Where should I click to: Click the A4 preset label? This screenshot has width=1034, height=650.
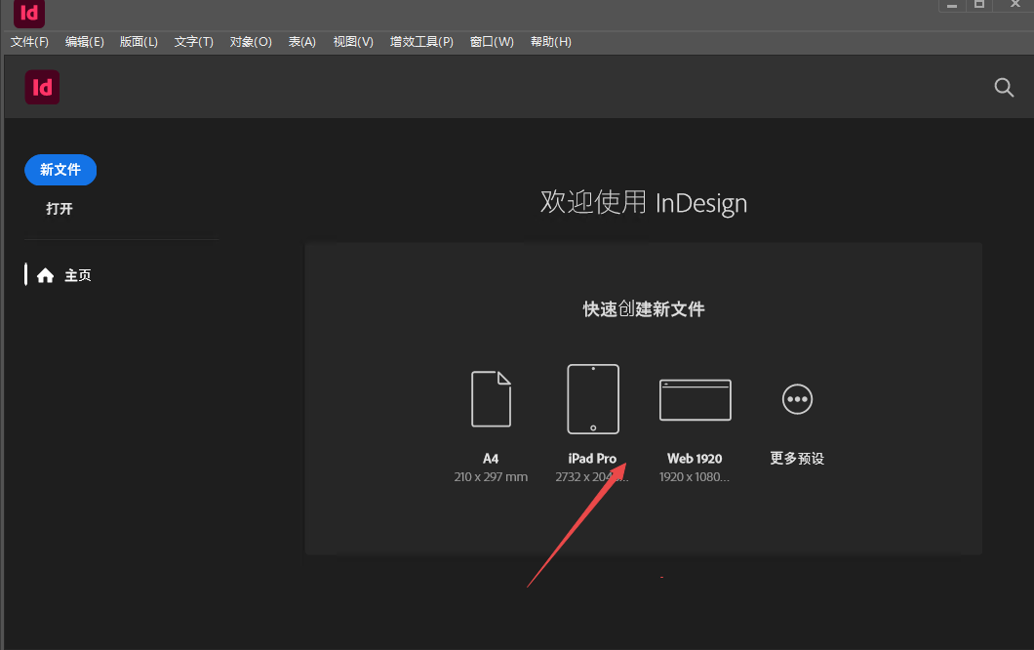pos(491,459)
